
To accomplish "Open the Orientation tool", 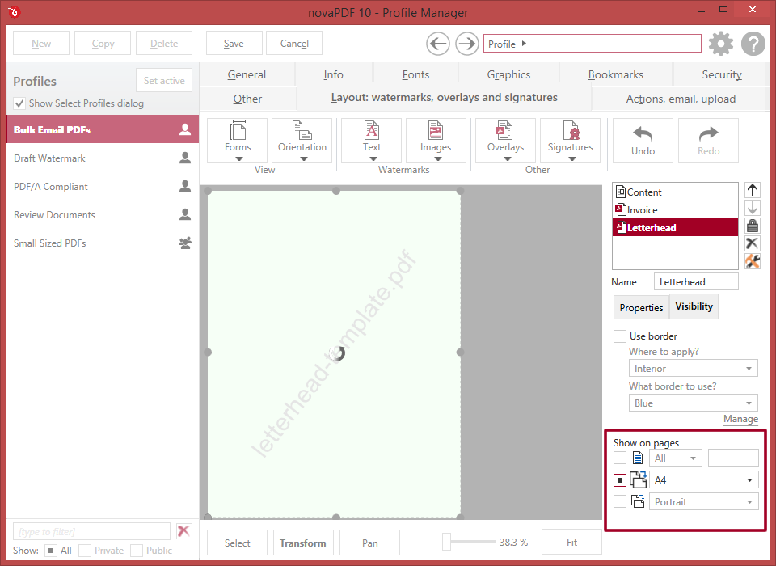I will click(x=302, y=140).
